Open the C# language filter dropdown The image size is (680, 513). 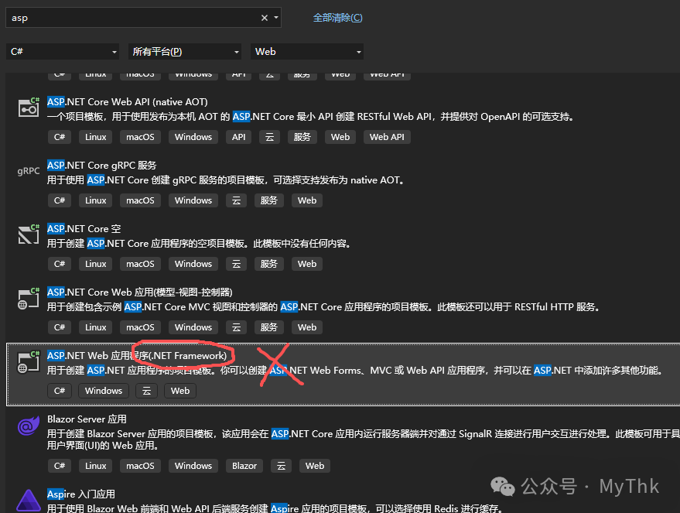(63, 52)
